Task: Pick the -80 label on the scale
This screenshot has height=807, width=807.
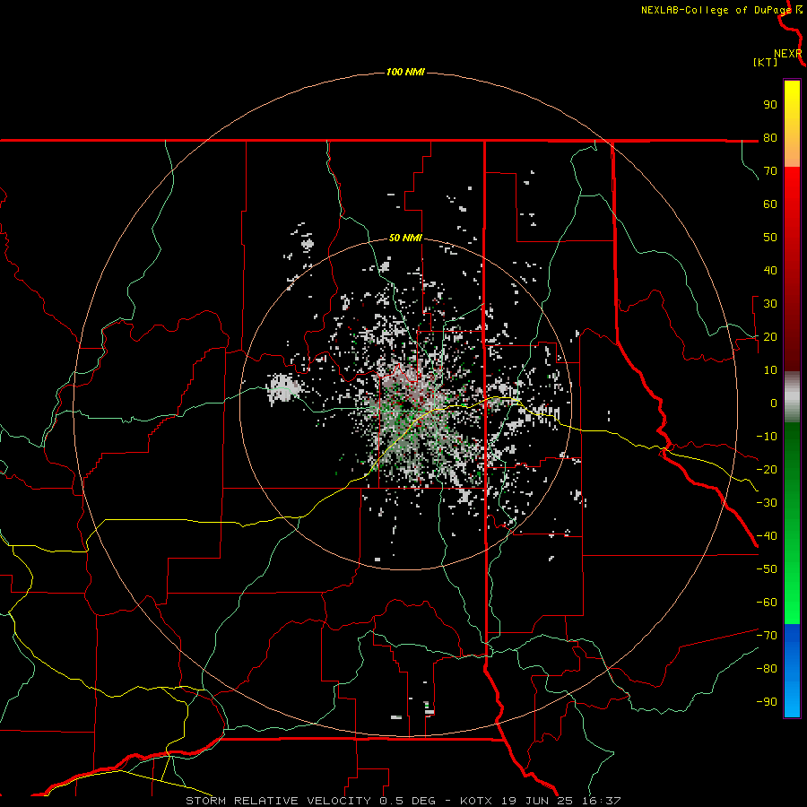Action: coord(767,669)
